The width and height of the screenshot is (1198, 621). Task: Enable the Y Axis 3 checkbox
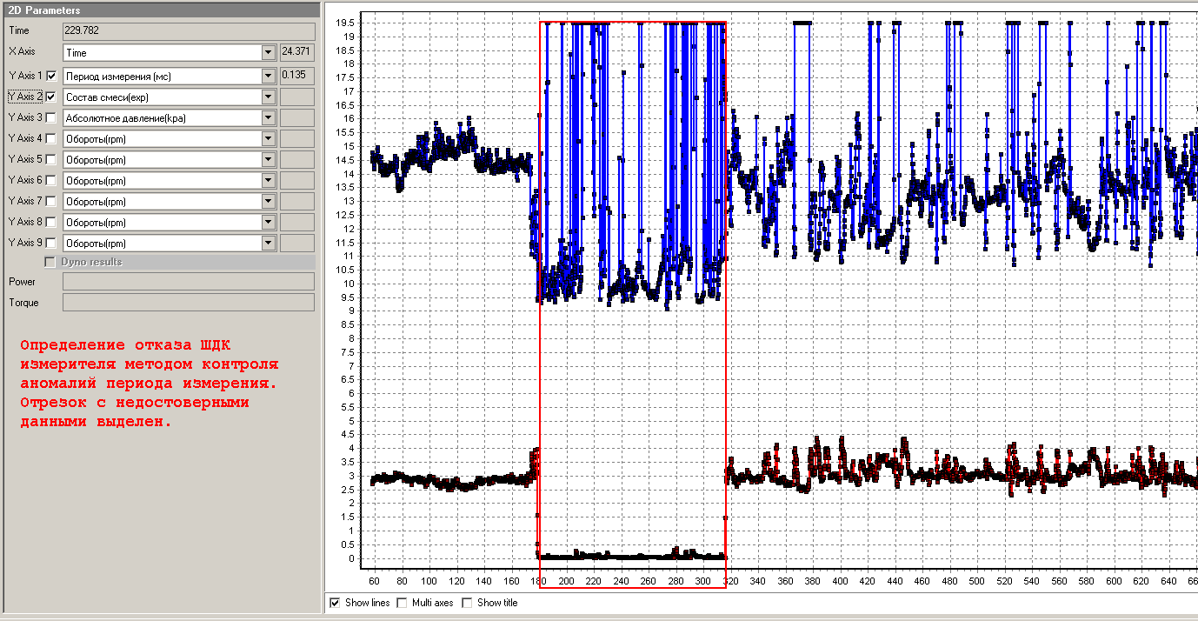pyautogui.click(x=50, y=118)
